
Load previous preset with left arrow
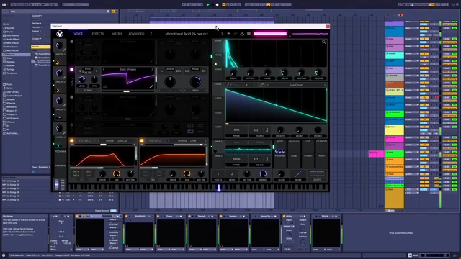point(151,34)
